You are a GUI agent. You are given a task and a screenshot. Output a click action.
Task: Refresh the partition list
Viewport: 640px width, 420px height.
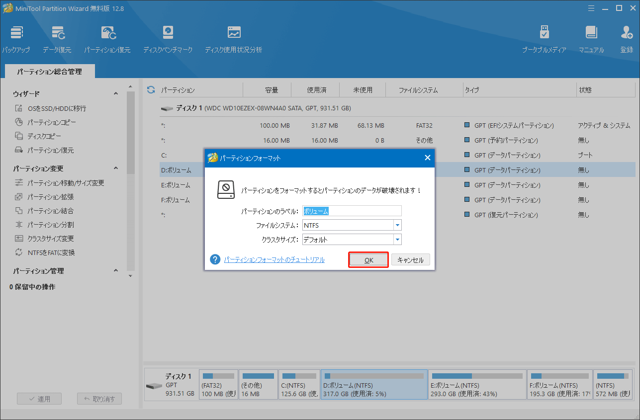tap(151, 90)
